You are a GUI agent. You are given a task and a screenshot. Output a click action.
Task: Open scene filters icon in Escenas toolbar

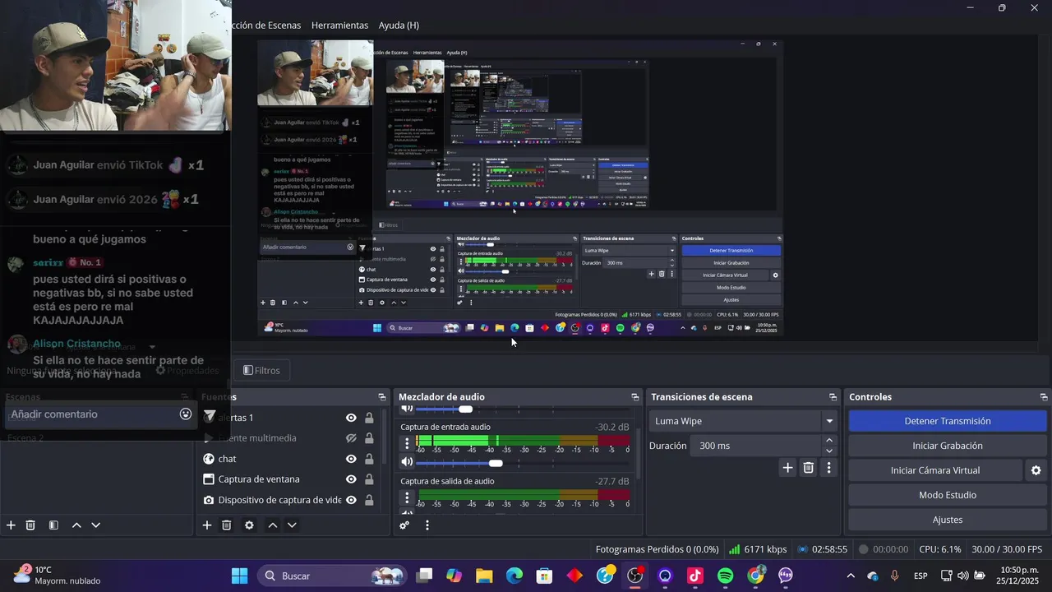pos(53,525)
